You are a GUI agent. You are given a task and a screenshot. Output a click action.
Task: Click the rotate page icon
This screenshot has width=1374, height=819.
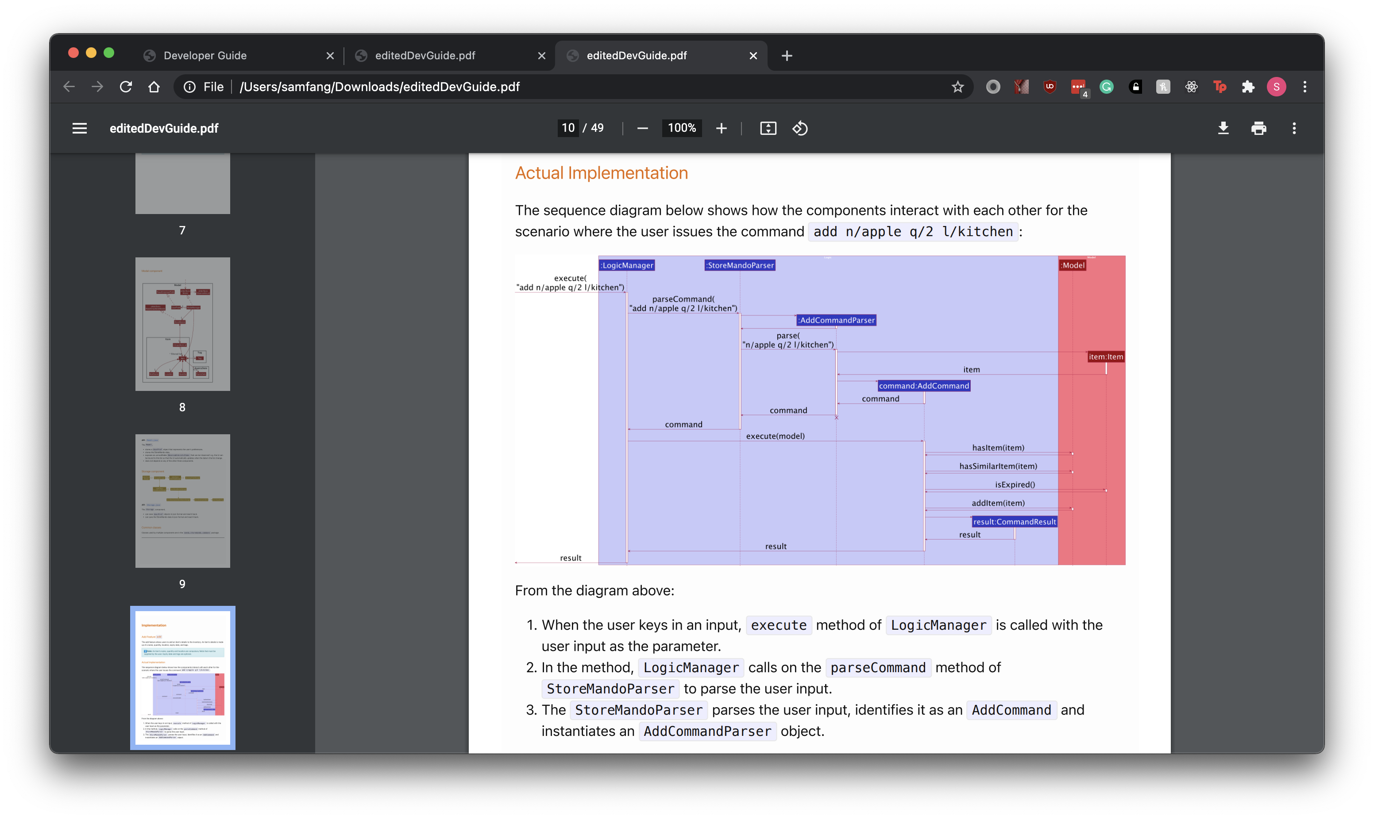pyautogui.click(x=800, y=128)
